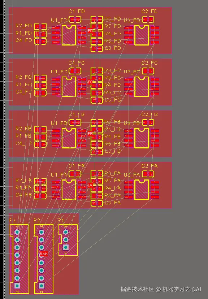Select the U2_FB IC footprint body
This screenshot has height=299, width=208.
coord(142,138)
